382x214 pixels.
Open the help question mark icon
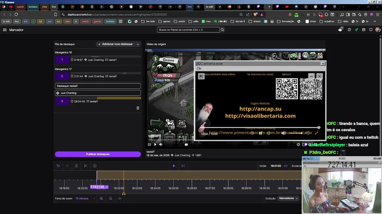[x=349, y=30]
